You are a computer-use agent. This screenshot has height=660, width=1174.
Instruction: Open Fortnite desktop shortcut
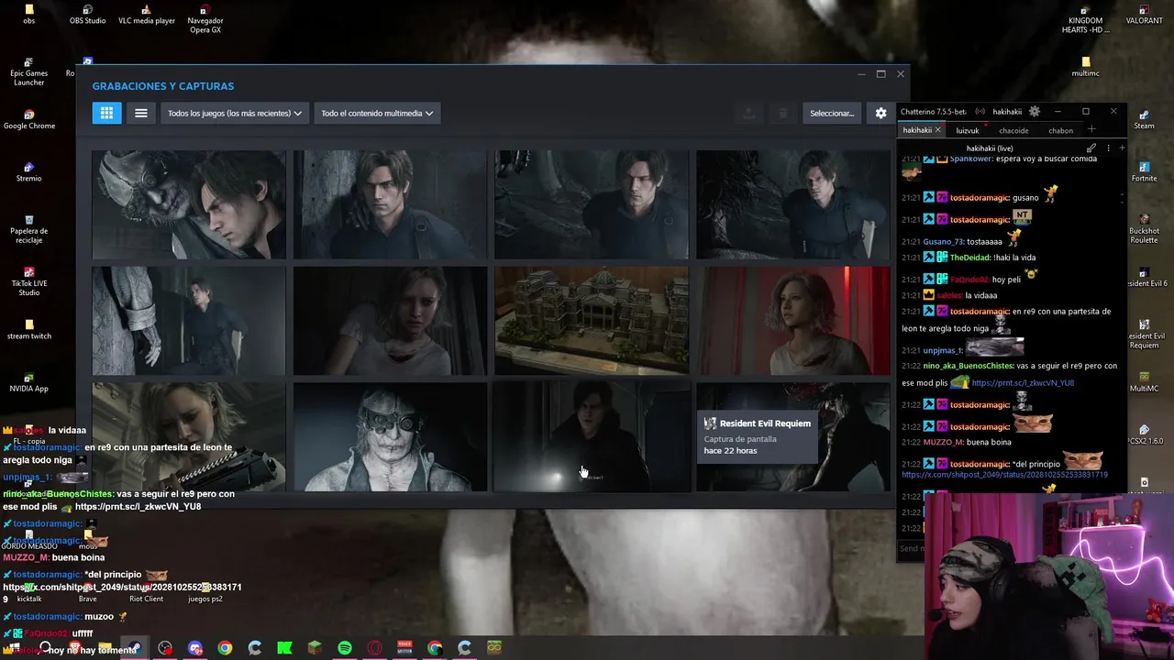pos(1145,171)
